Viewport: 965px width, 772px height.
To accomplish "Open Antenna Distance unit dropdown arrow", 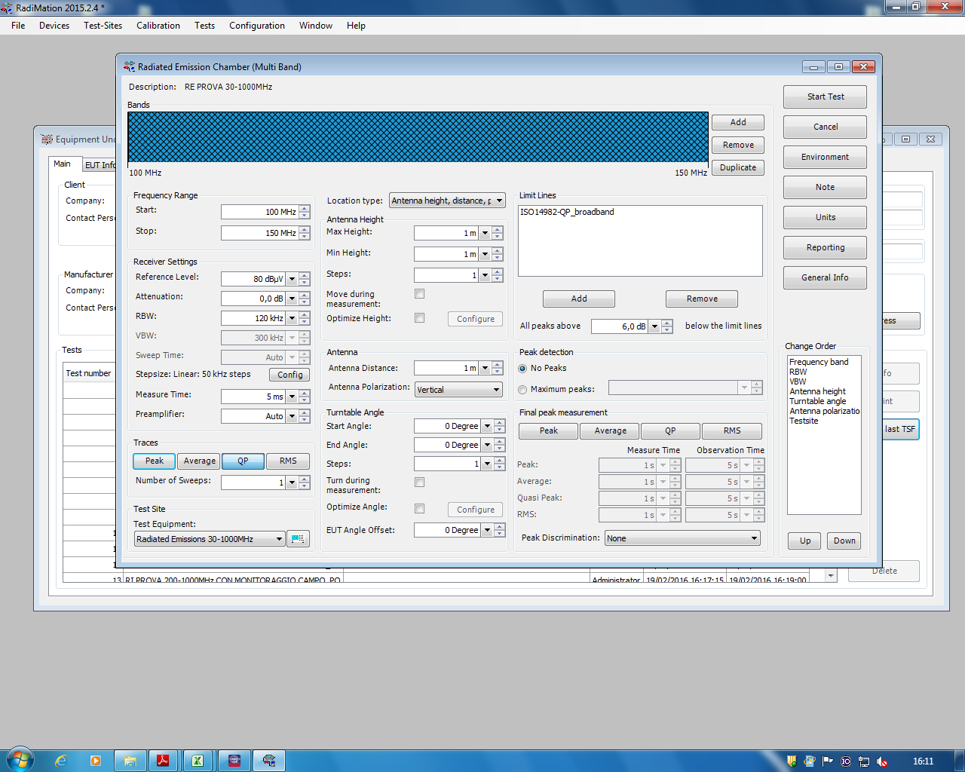I will coord(485,368).
